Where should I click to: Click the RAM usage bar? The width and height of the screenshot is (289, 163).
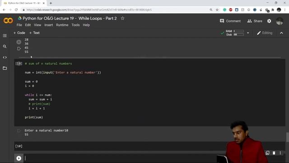pyautogui.click(x=239, y=31)
